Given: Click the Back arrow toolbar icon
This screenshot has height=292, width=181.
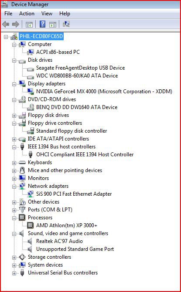Looking at the screenshot, I should [6, 24].
